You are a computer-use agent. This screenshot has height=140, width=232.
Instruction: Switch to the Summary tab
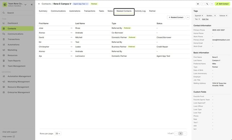click(43, 11)
